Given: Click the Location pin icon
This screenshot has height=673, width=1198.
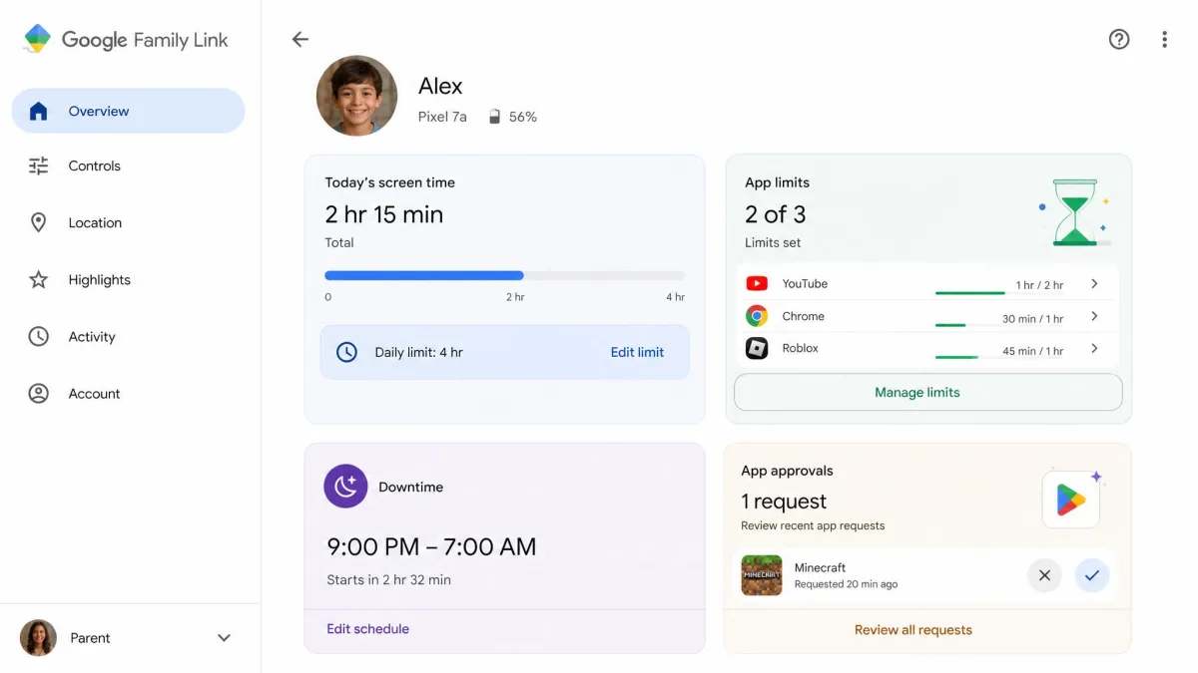Looking at the screenshot, I should coord(38,222).
